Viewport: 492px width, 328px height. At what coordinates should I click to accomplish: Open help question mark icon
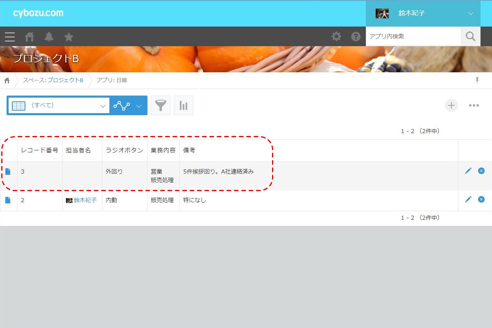click(x=356, y=37)
